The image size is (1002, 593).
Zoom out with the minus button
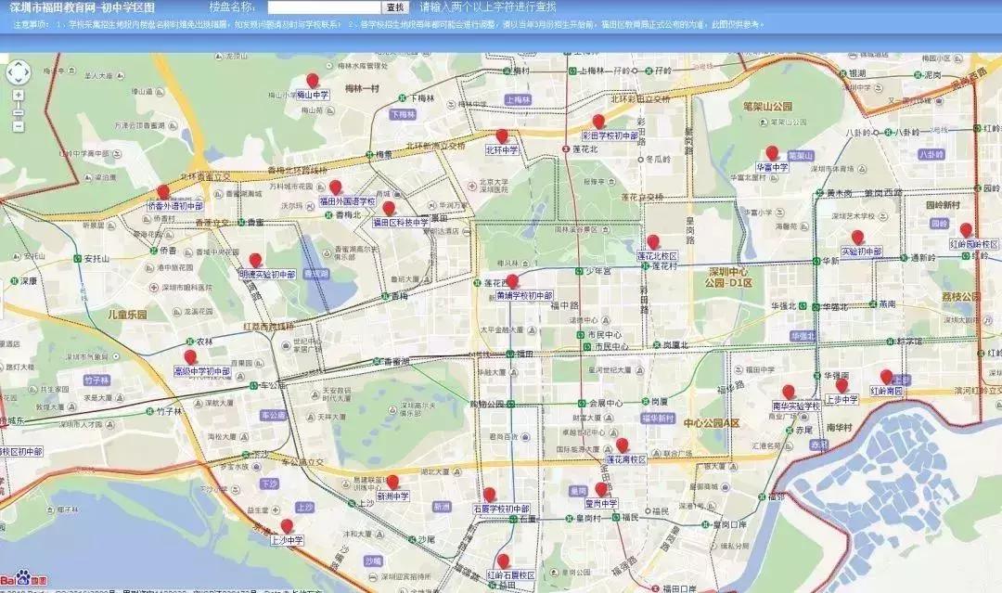[18, 126]
